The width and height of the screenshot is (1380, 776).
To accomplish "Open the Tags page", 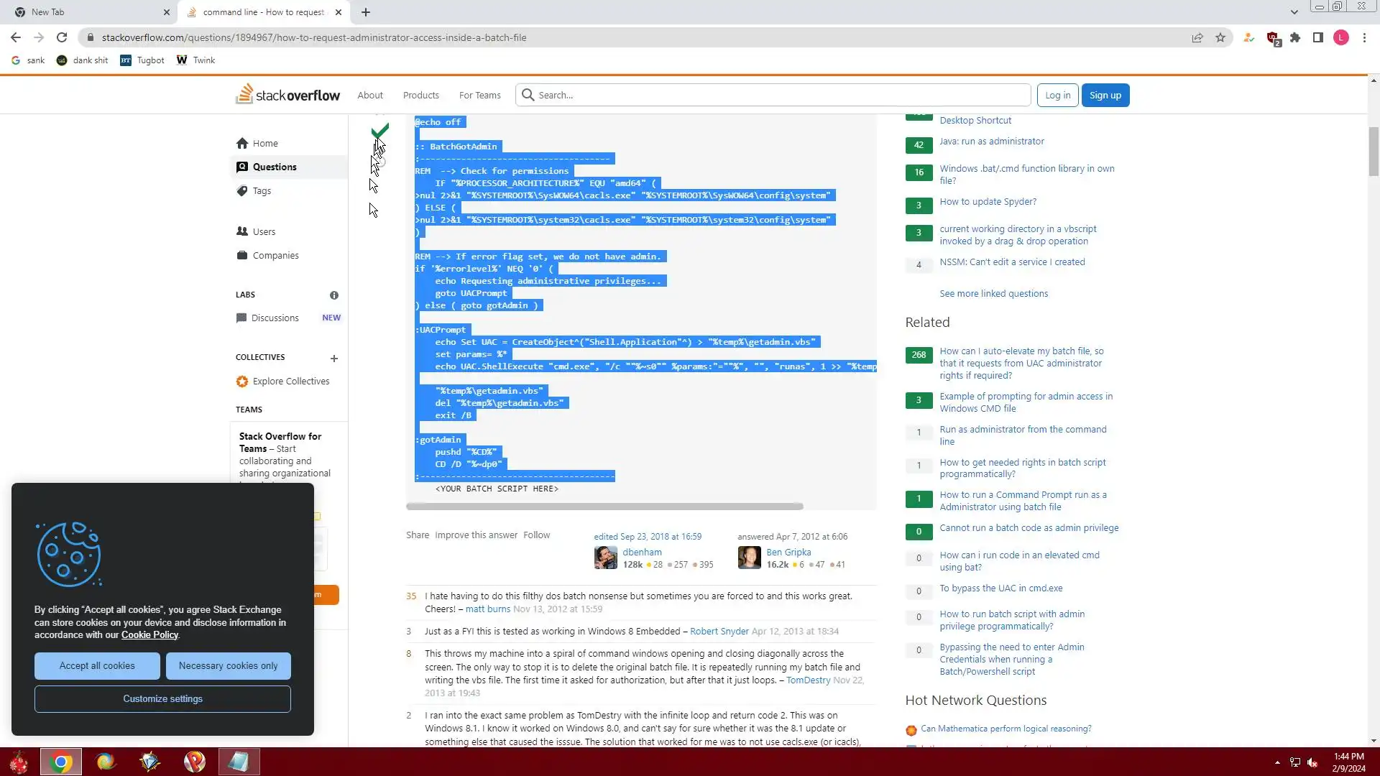I will tap(262, 190).
